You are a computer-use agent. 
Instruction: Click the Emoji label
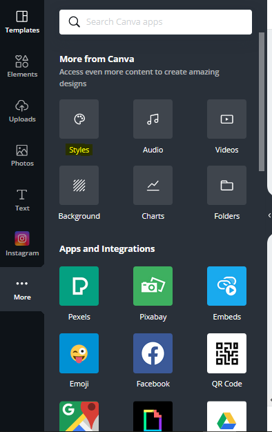(x=79, y=384)
